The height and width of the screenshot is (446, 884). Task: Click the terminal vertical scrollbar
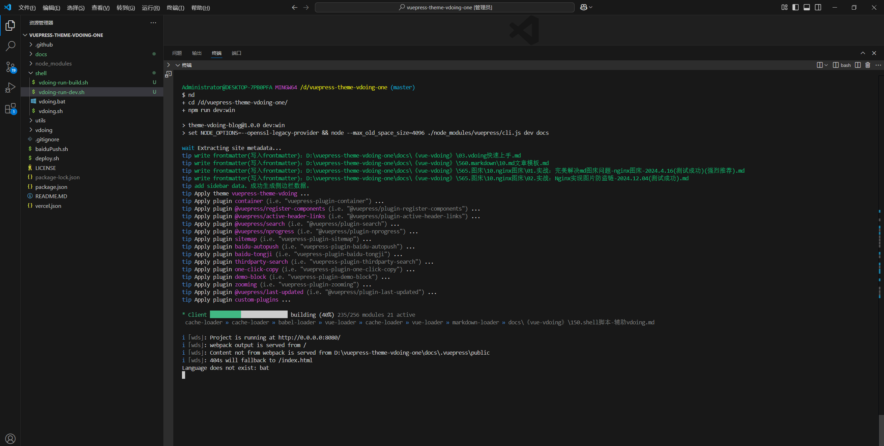(881, 430)
